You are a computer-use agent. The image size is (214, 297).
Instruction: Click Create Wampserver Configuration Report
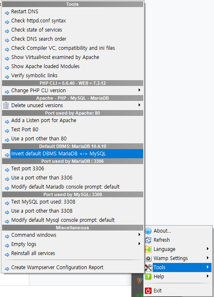pos(72,268)
